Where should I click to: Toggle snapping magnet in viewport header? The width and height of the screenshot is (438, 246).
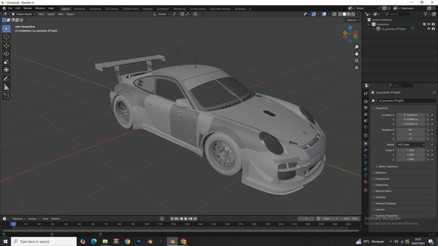(x=182, y=14)
